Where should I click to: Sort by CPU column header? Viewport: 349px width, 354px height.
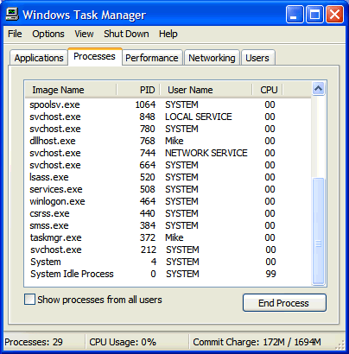[268, 90]
